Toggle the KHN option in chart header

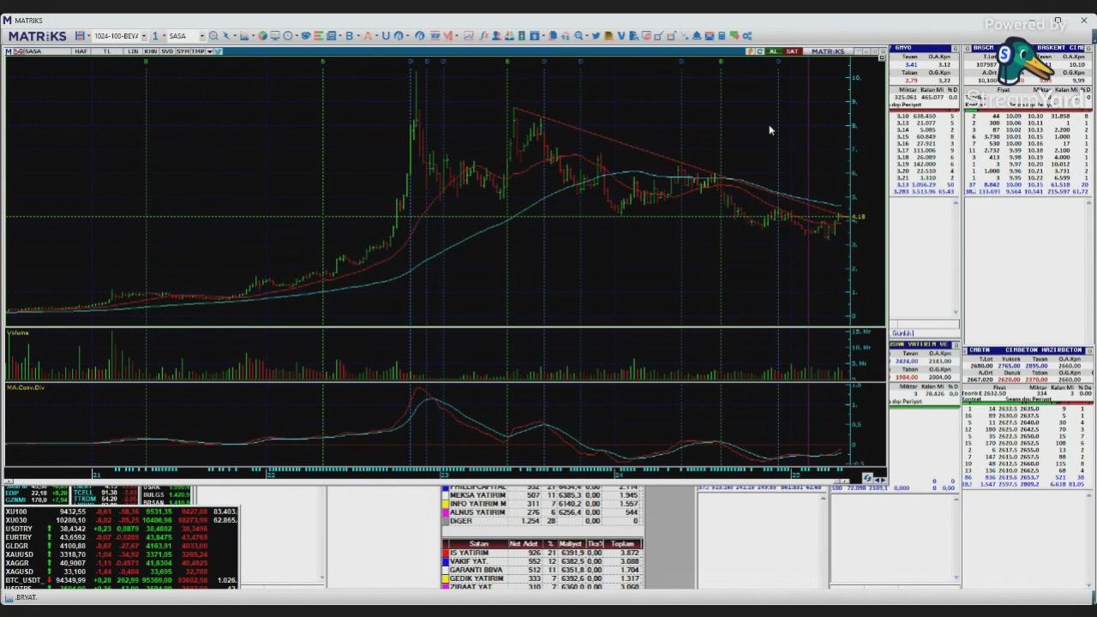151,51
